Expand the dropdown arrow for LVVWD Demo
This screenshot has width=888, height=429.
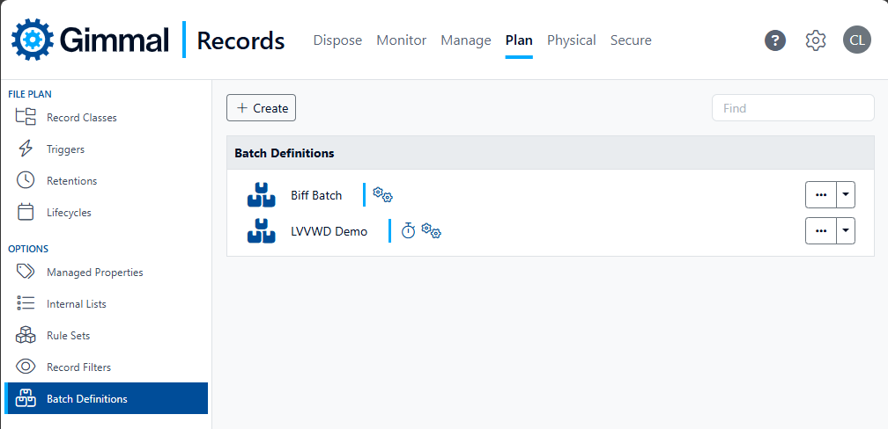click(x=846, y=231)
